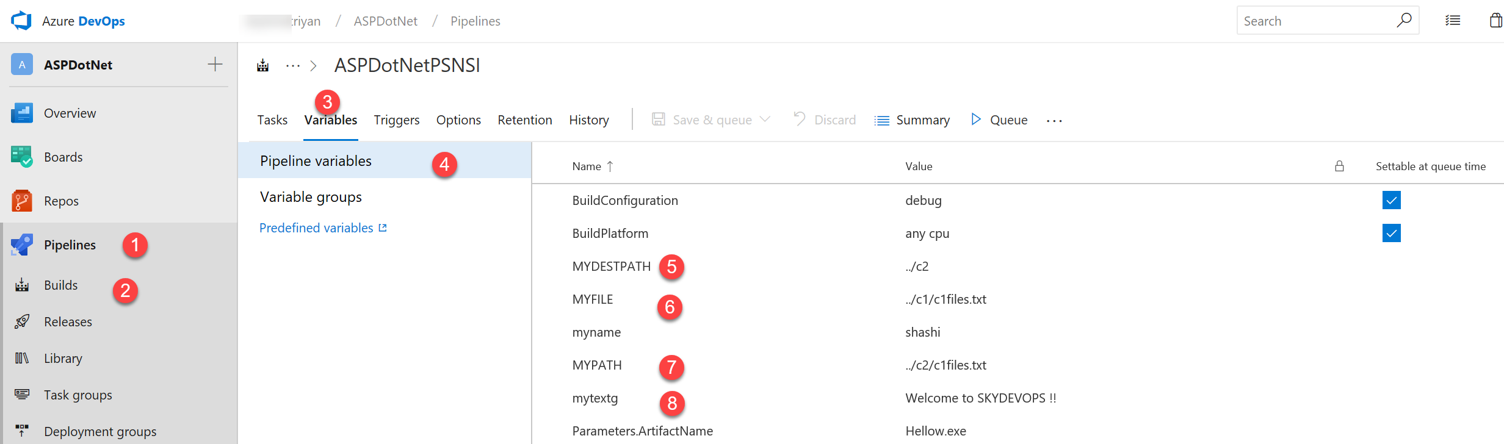
Task: Open the Save & queue dropdown arrow
Action: 765,119
